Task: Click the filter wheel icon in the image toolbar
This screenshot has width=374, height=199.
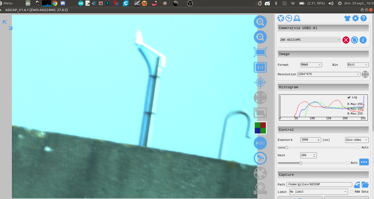Action: click(260, 173)
